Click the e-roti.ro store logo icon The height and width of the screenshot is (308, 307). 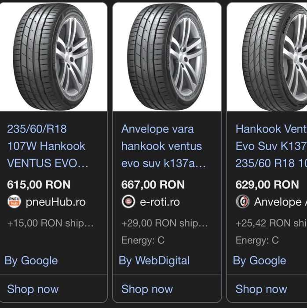(x=128, y=202)
